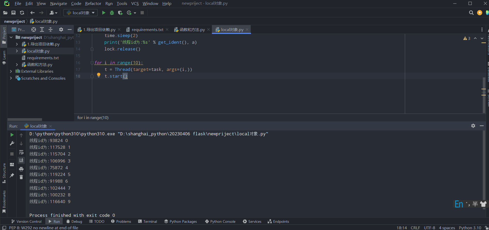Open the Project view selector dropdown
489x230 pixels.
coord(18,29)
